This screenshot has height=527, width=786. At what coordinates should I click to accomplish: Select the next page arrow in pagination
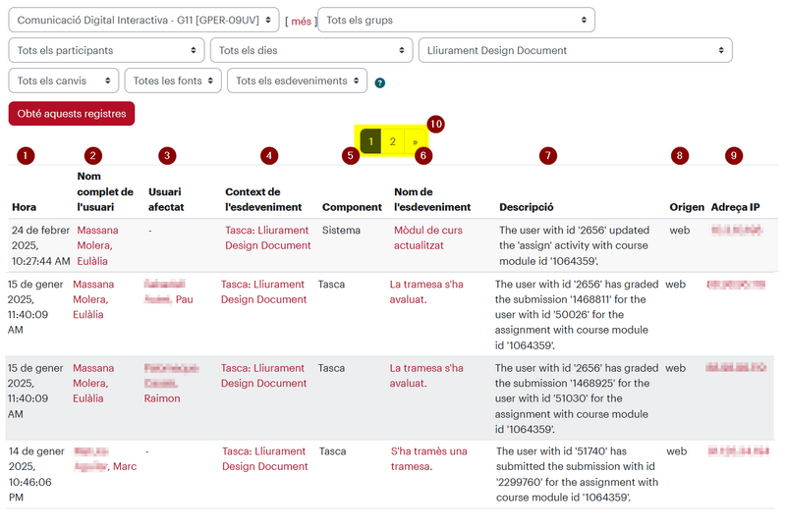(x=415, y=141)
